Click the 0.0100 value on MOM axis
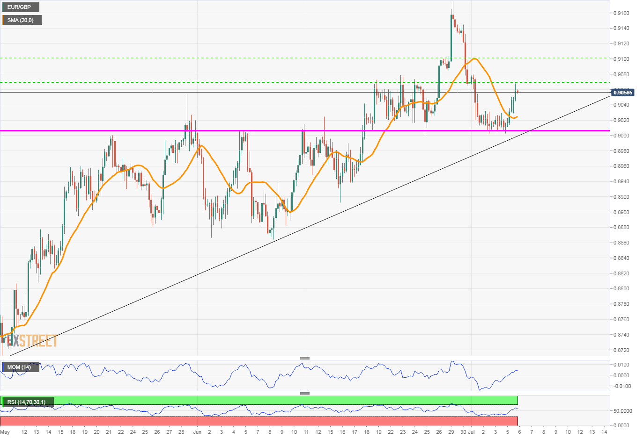Viewport: 643px width, 438px height. coord(621,365)
